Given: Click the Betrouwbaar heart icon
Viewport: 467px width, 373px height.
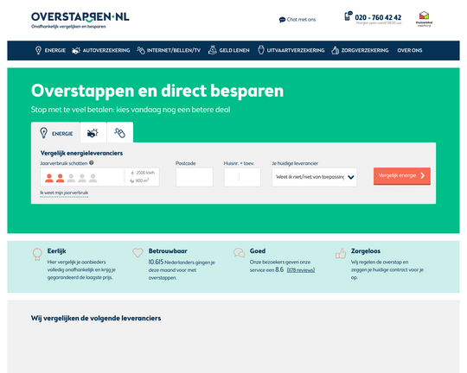Looking at the screenshot, I should [138, 253].
